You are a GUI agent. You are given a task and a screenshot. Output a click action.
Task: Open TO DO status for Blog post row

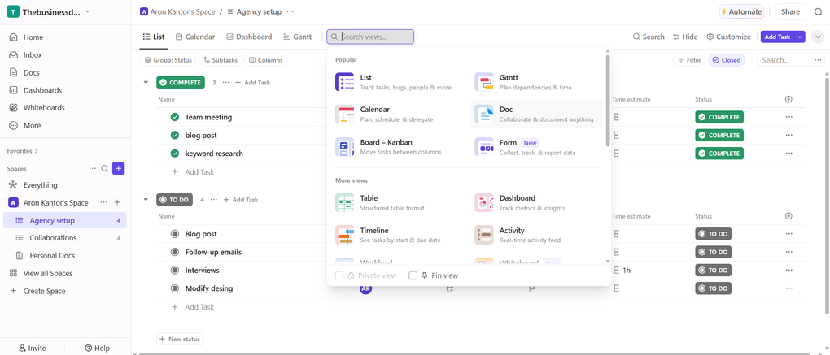click(x=713, y=234)
